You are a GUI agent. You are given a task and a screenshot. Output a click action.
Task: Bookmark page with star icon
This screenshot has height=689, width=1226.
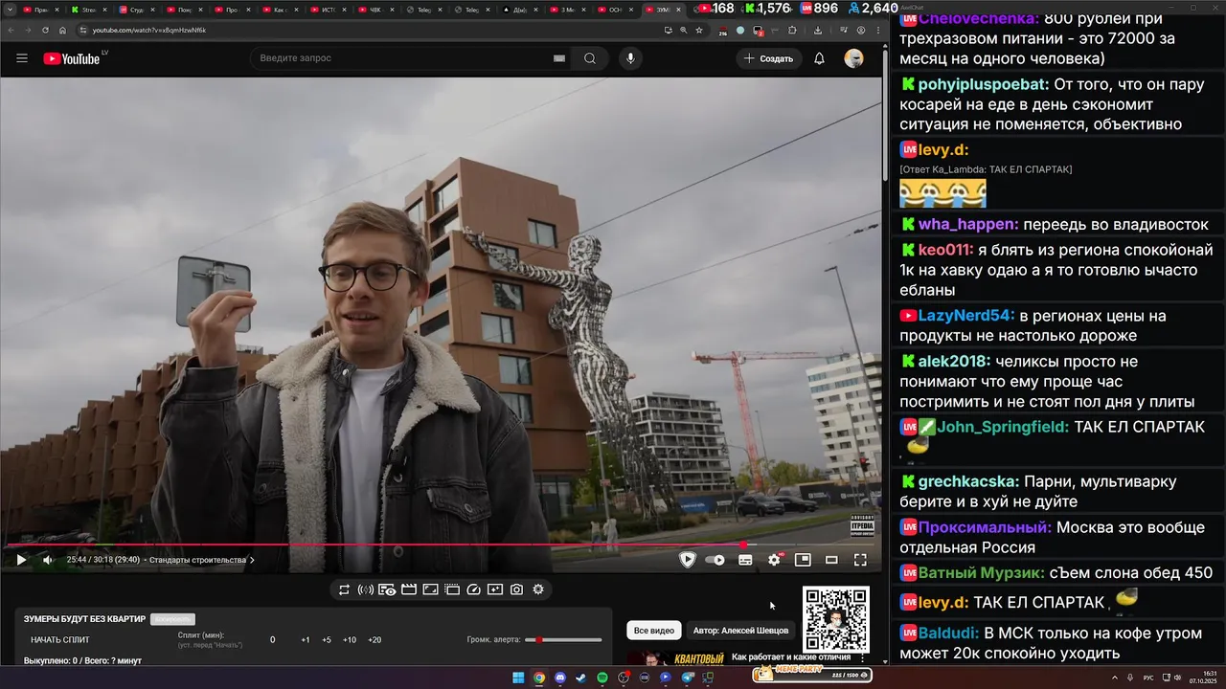point(699,30)
